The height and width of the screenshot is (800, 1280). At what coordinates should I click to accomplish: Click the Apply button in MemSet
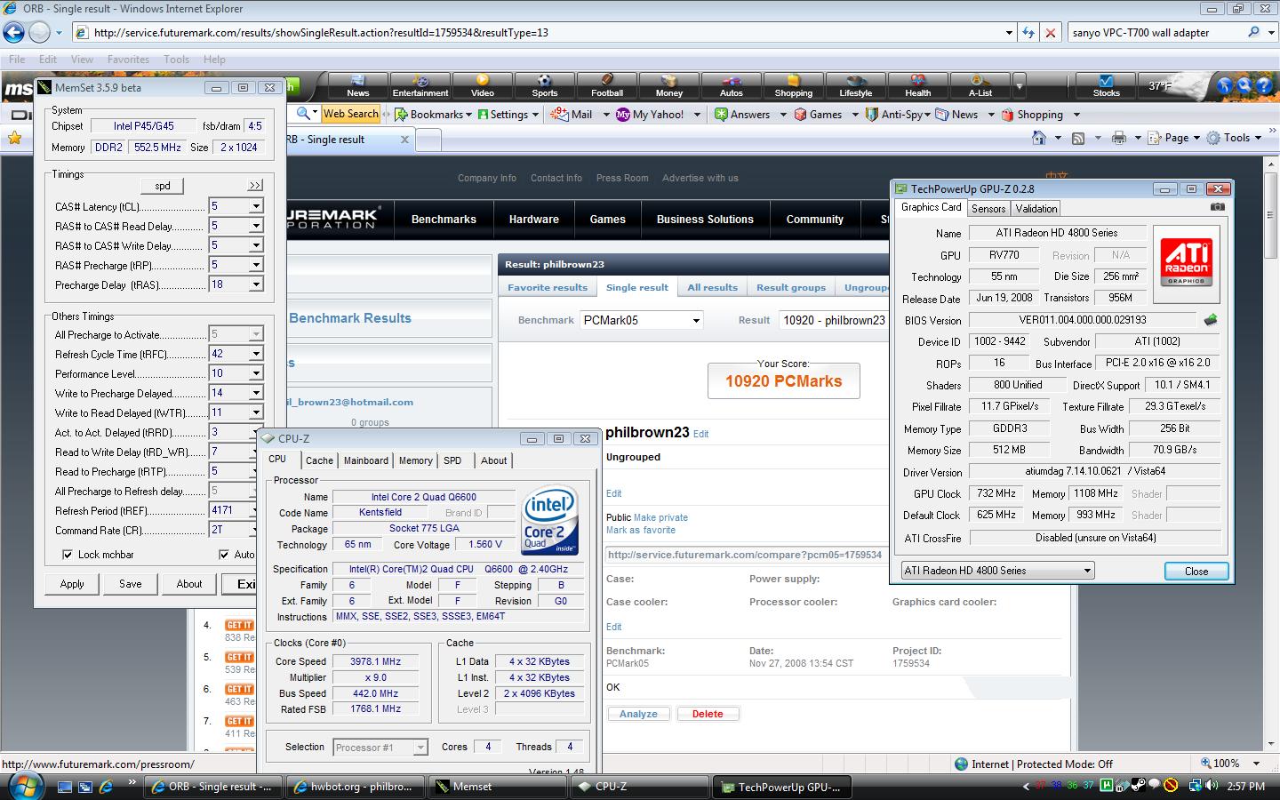pyautogui.click(x=72, y=584)
